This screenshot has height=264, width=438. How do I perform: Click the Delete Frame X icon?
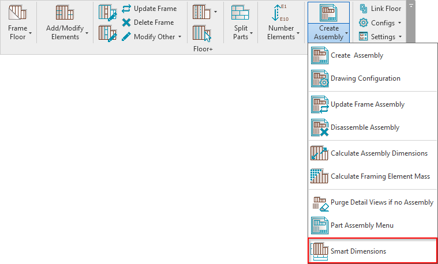click(x=126, y=22)
